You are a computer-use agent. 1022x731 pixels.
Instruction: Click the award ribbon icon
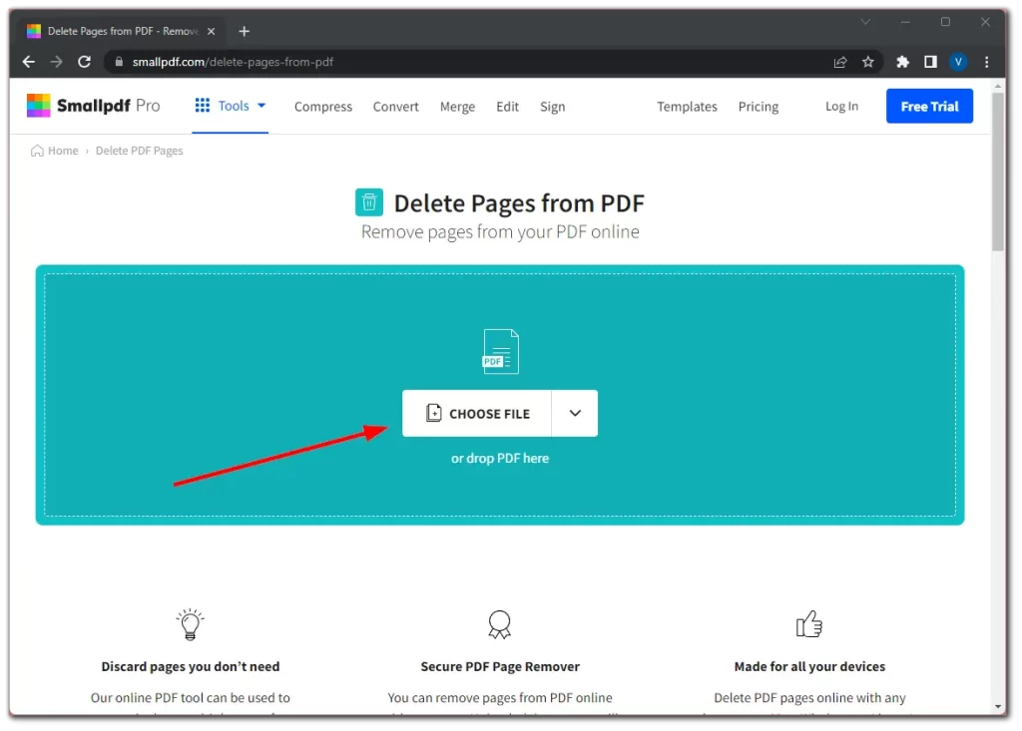(500, 625)
